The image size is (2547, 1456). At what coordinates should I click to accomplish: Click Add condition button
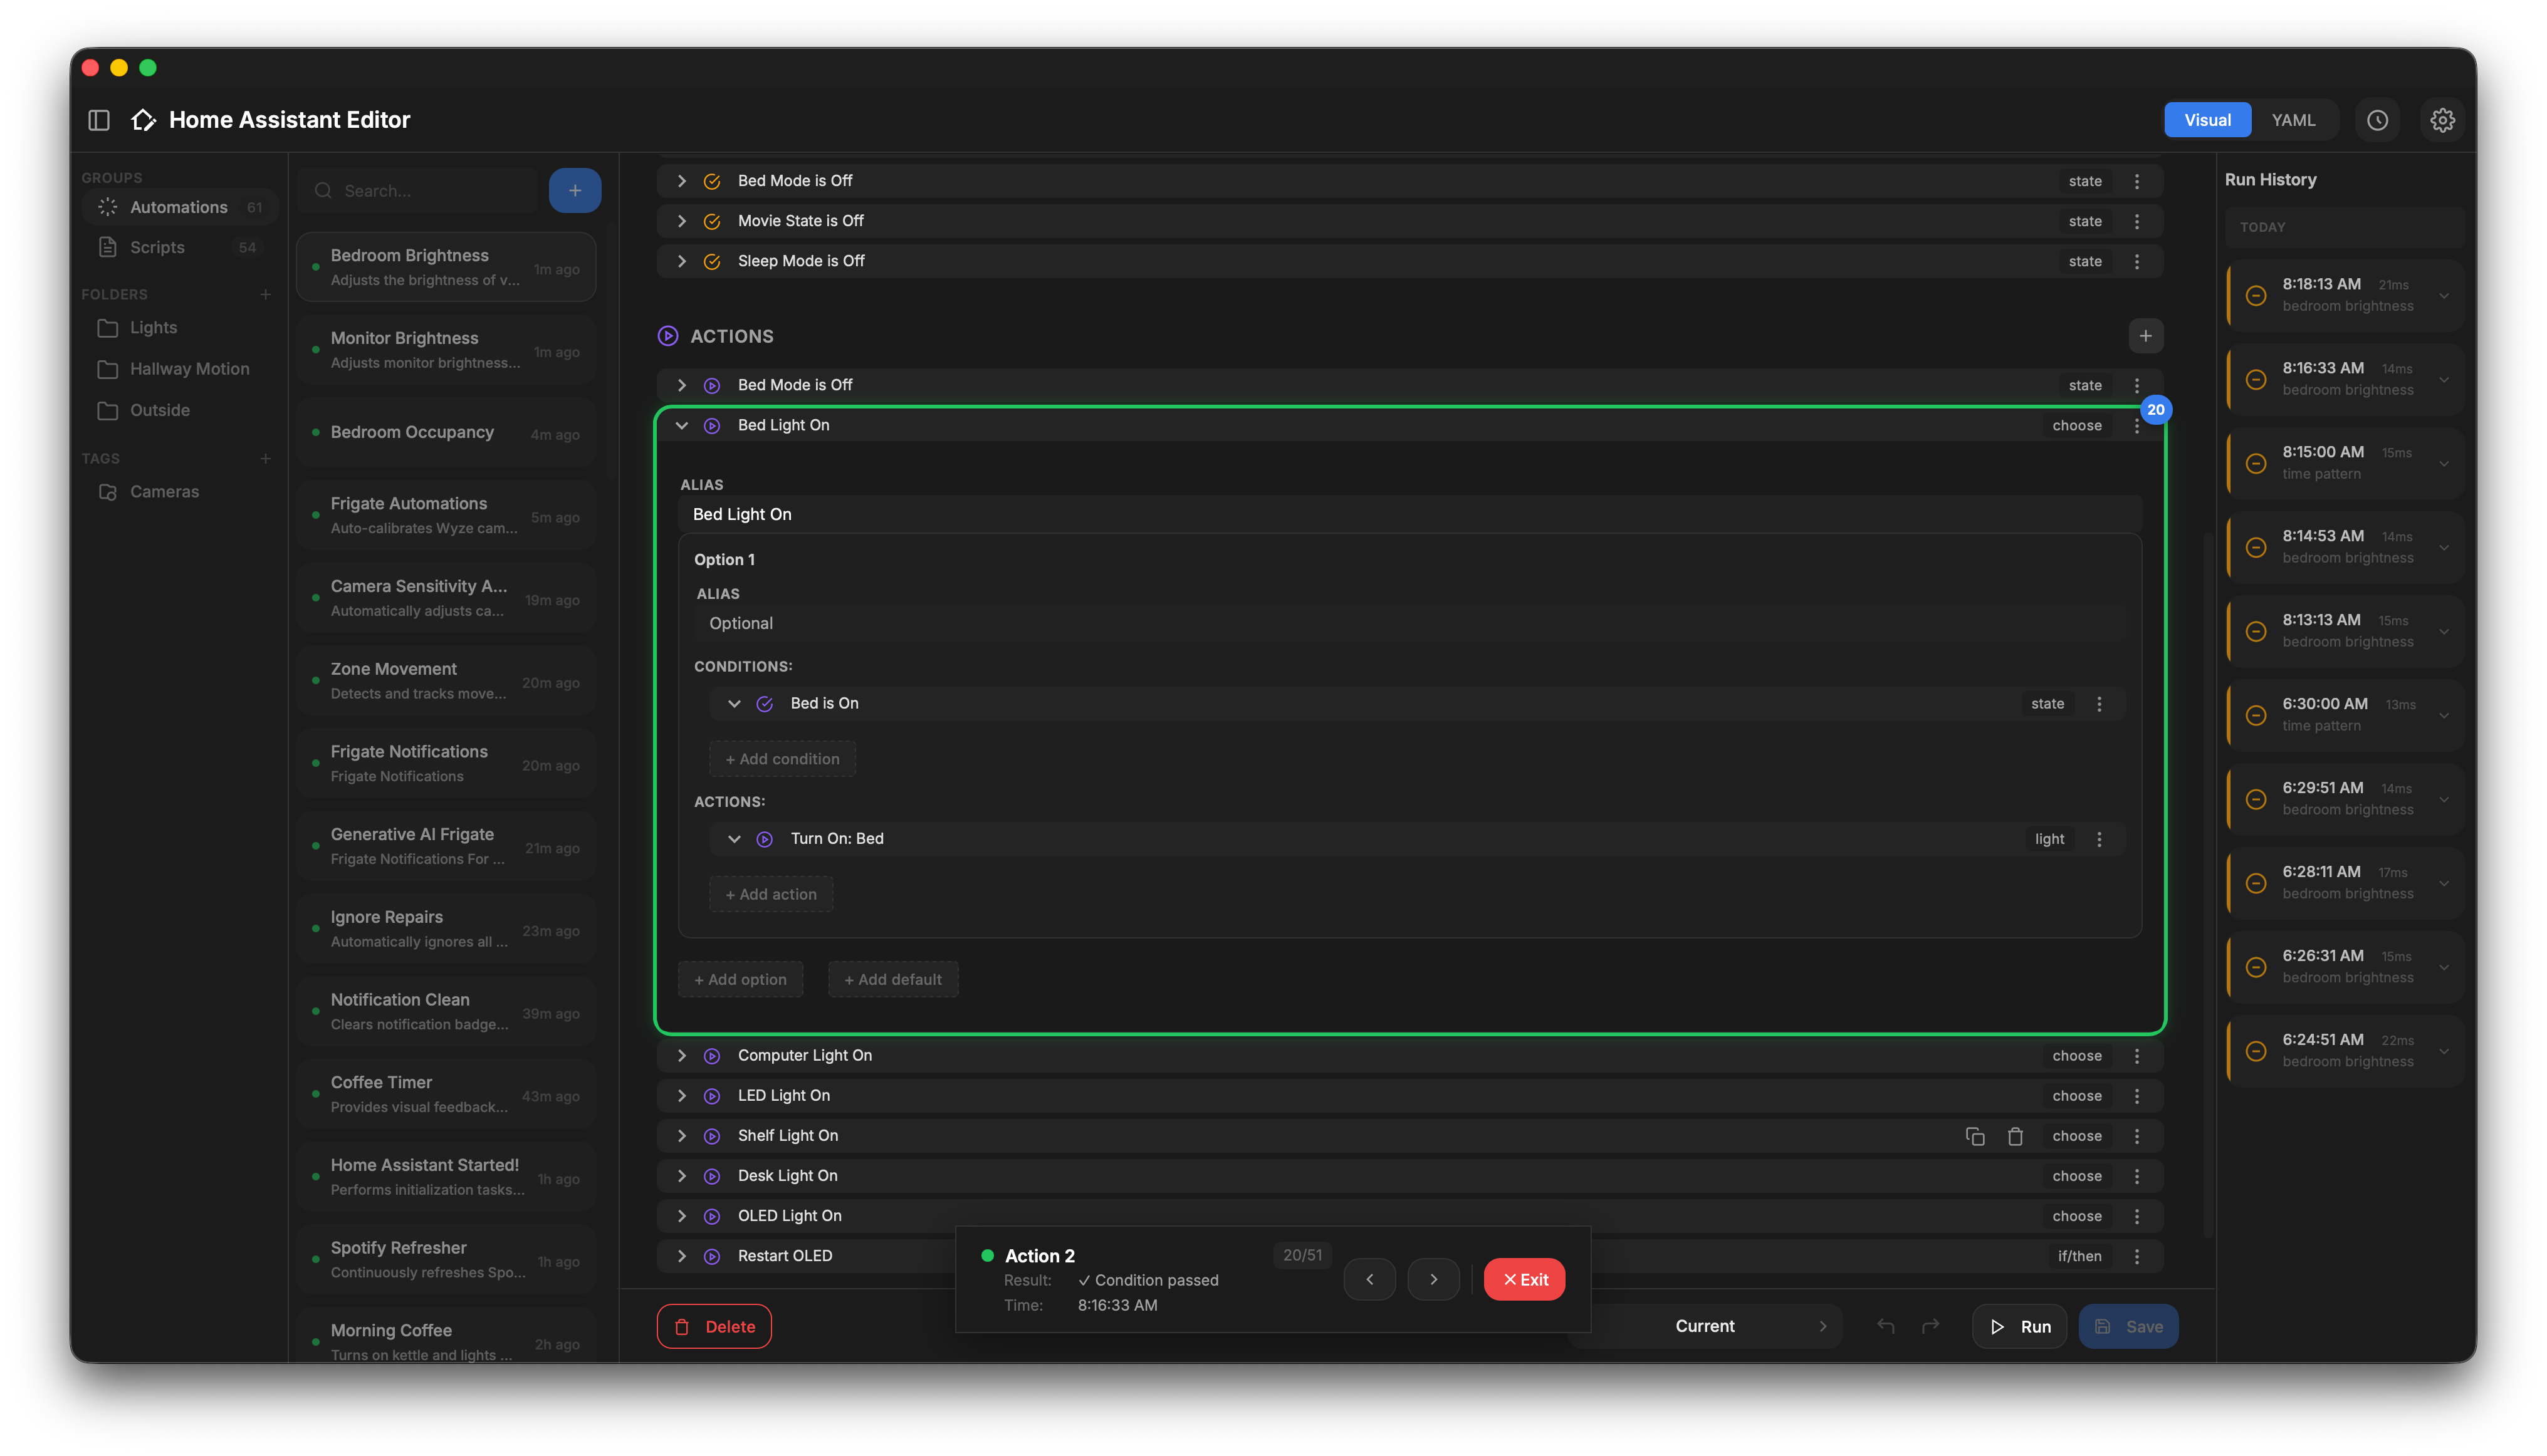tap(782, 759)
